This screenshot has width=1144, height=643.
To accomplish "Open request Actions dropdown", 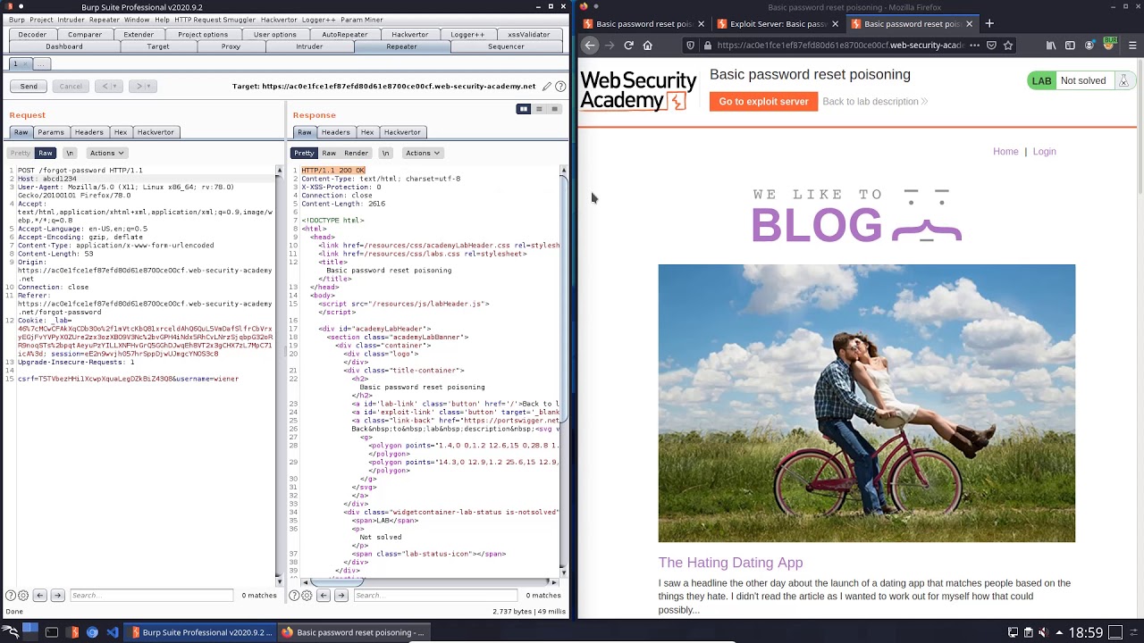I will click(x=106, y=154).
